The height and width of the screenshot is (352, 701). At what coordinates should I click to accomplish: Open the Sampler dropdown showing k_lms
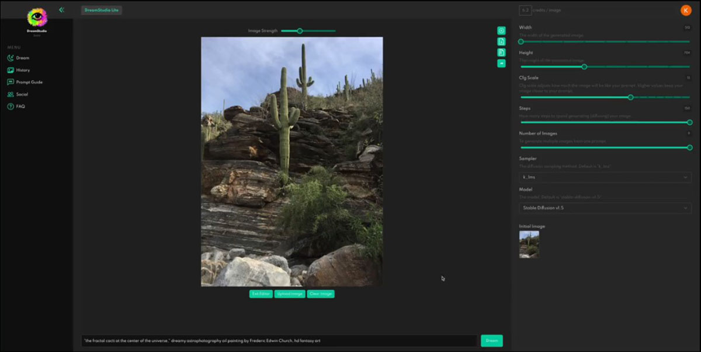pos(605,177)
